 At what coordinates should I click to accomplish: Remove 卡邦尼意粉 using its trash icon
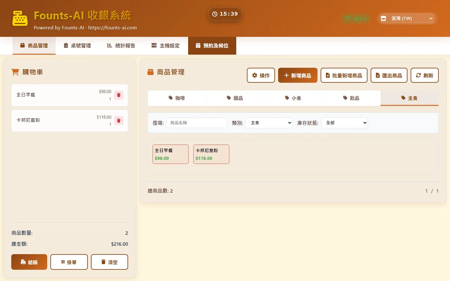click(119, 121)
